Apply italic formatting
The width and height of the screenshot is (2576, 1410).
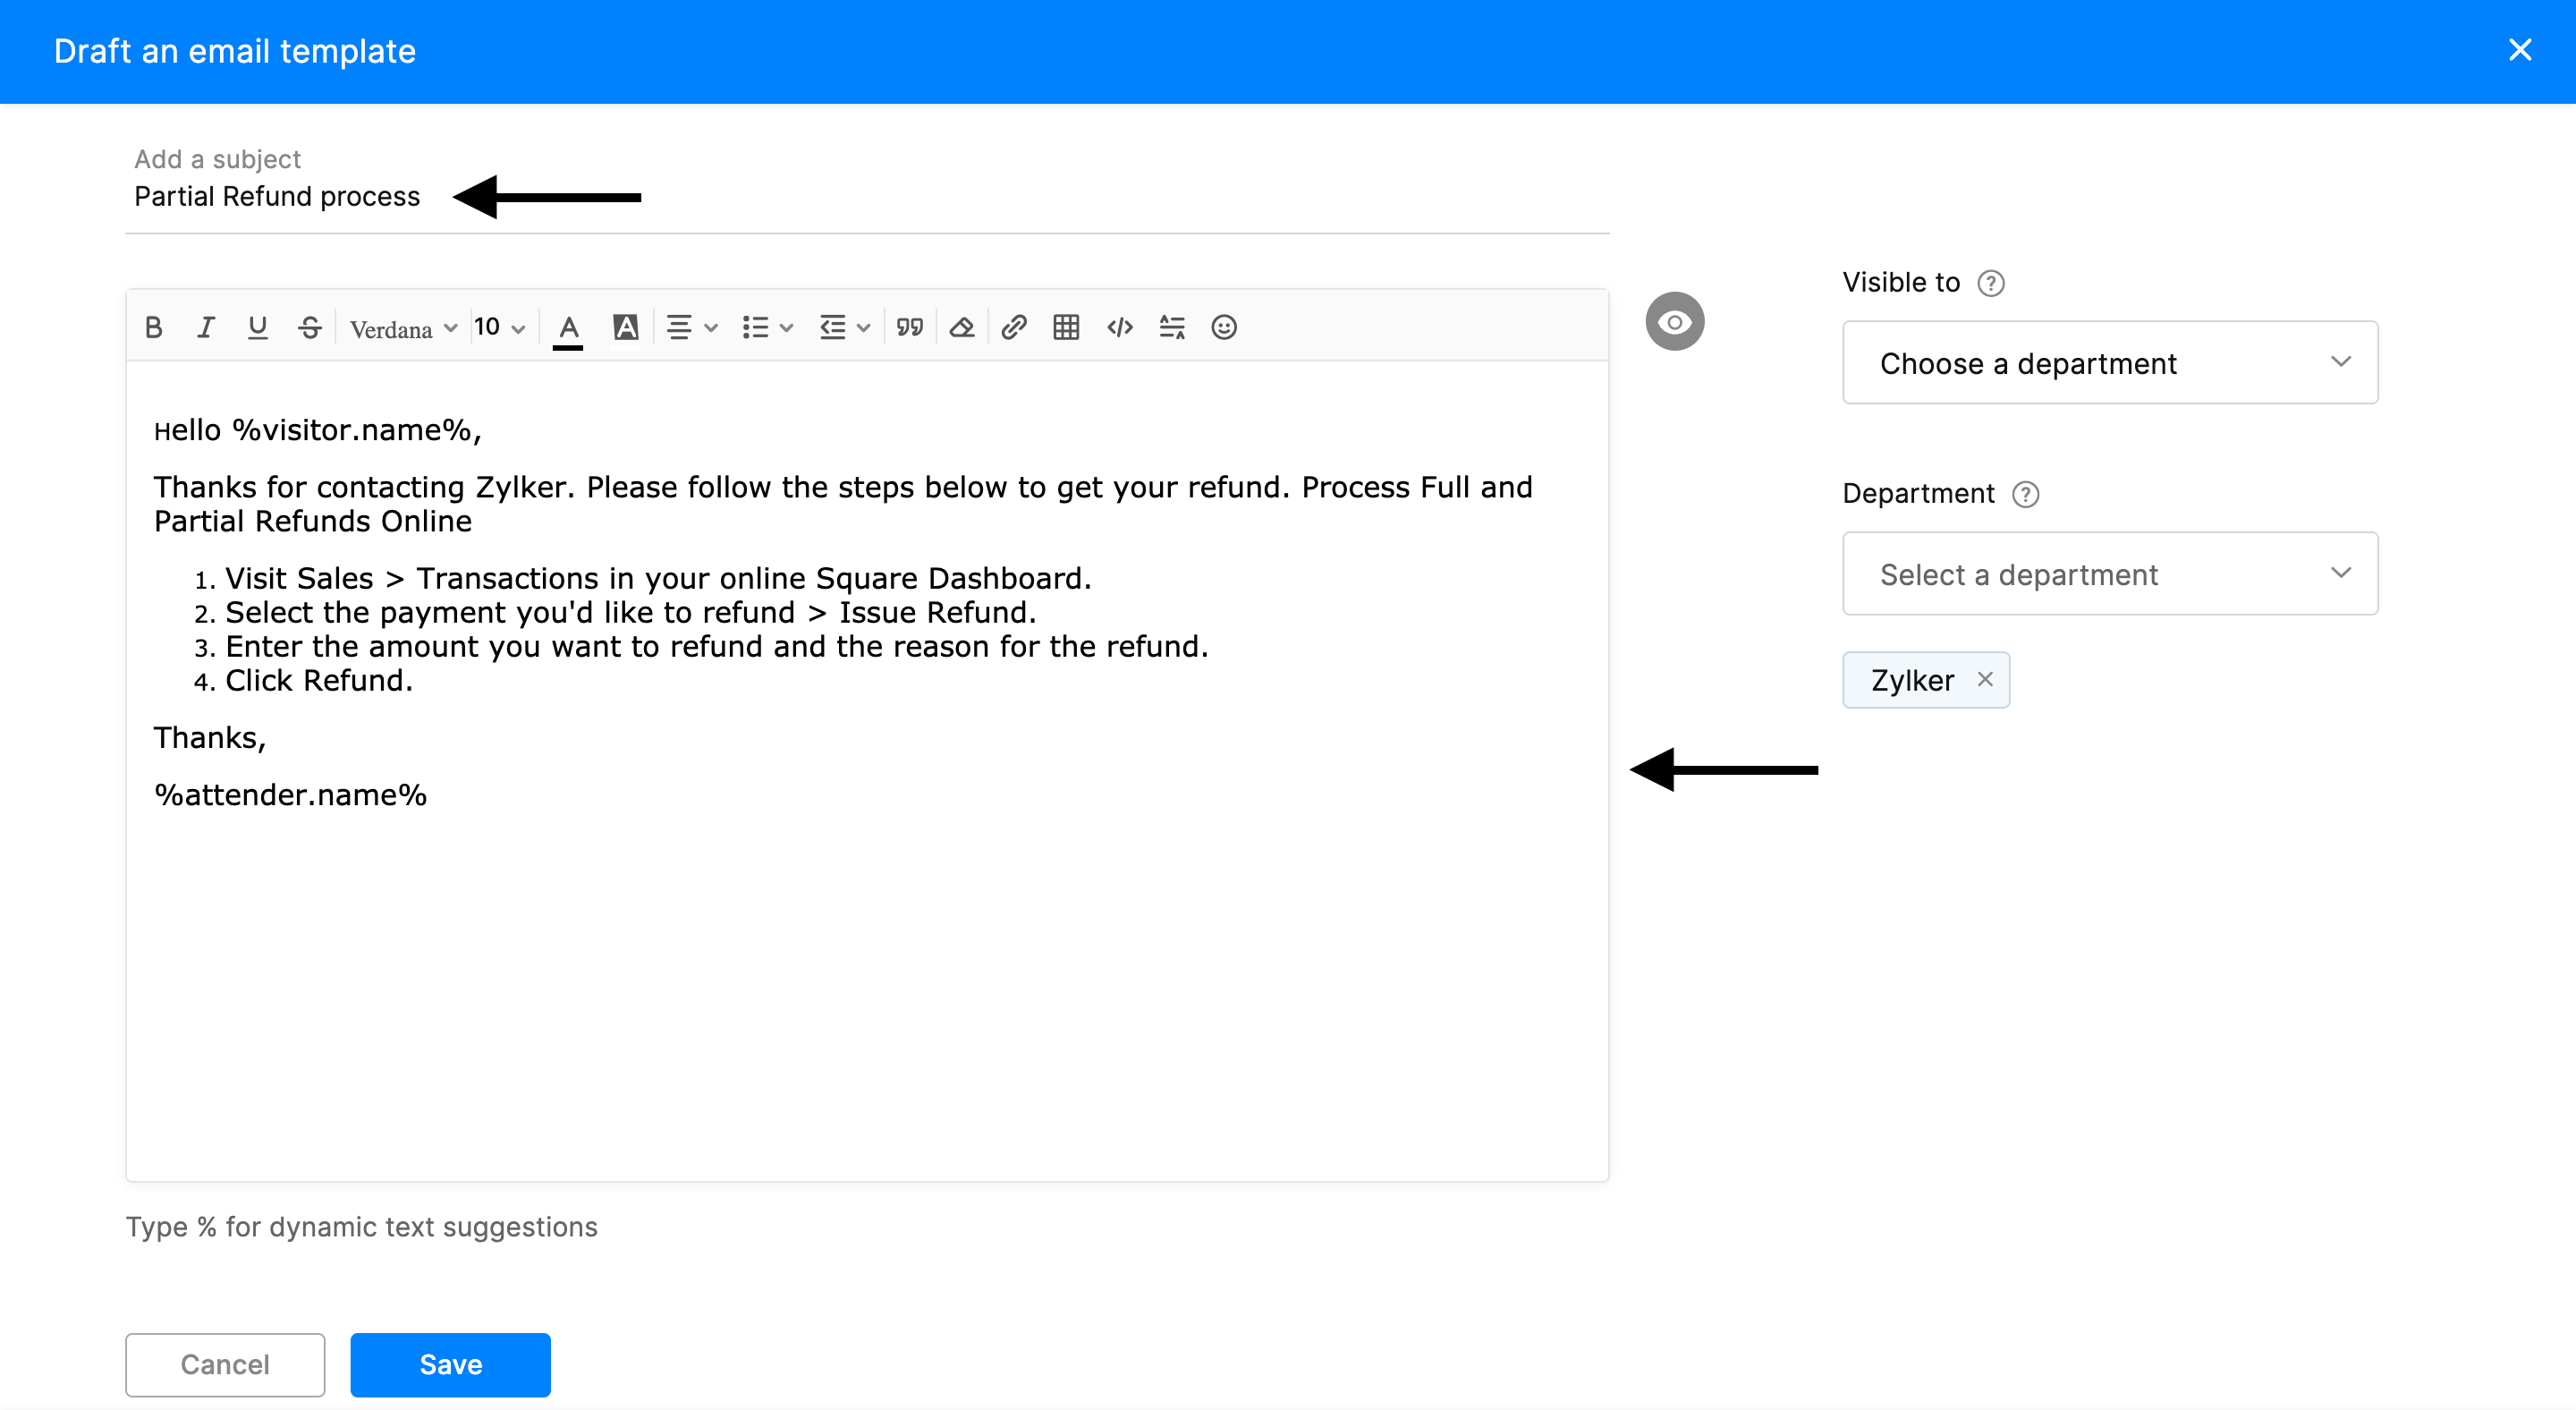coord(205,327)
